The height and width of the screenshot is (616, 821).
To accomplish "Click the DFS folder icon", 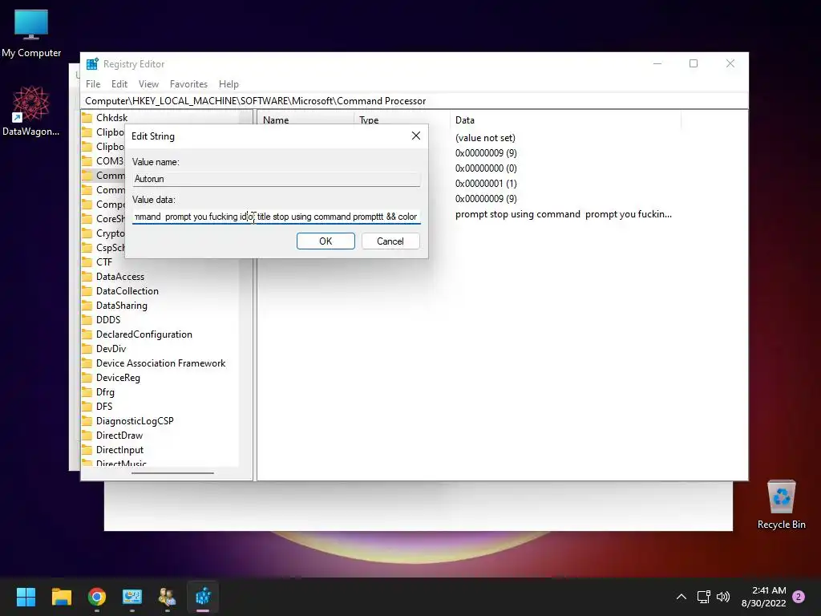I will point(87,407).
